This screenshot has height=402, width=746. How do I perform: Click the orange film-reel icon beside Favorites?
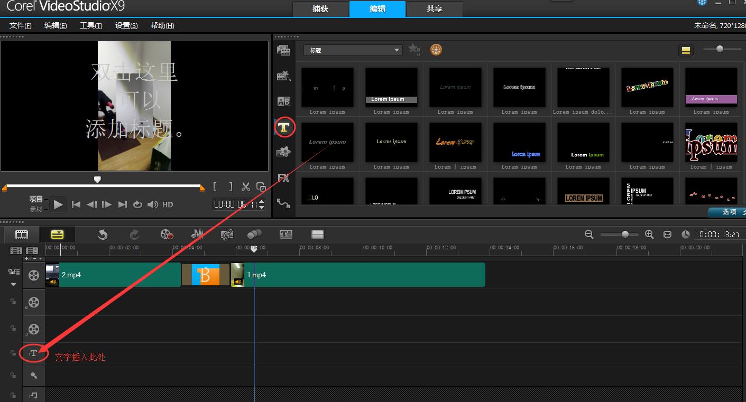436,50
